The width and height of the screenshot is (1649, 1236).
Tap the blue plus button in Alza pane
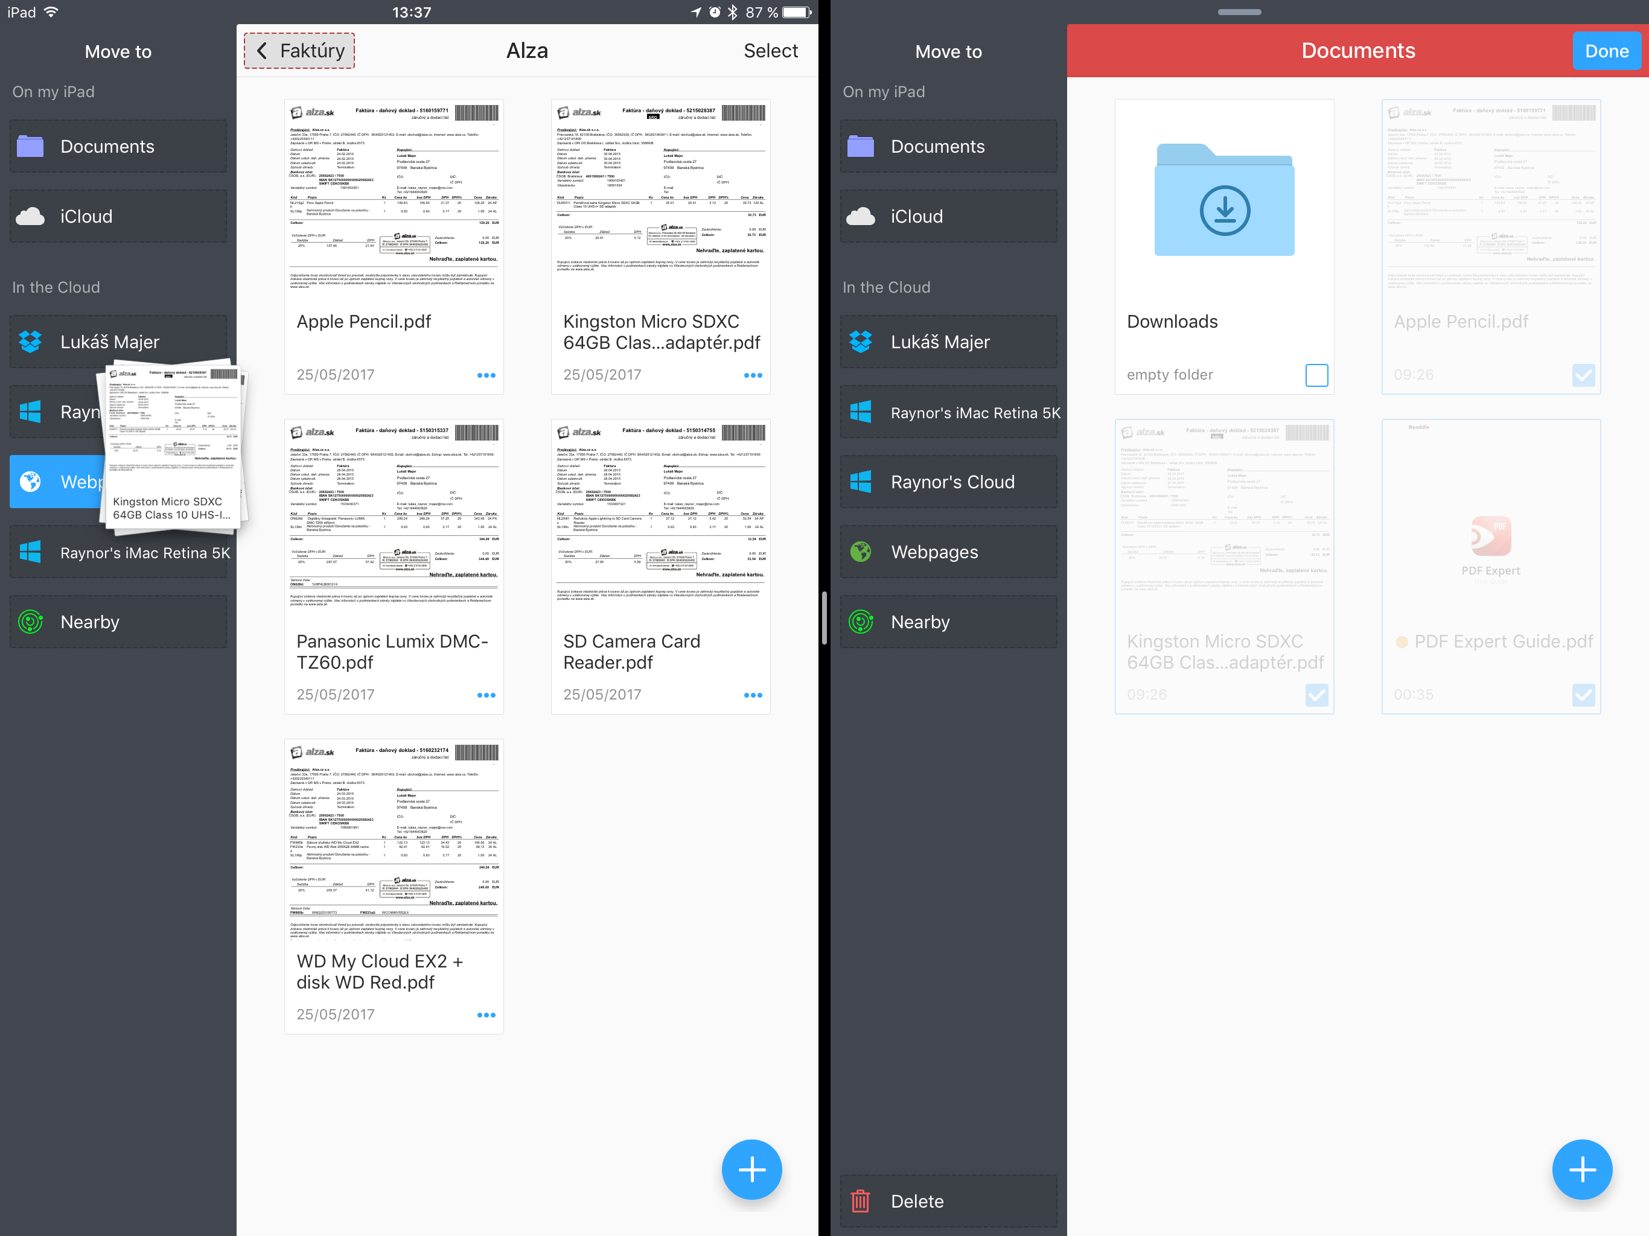pos(751,1169)
